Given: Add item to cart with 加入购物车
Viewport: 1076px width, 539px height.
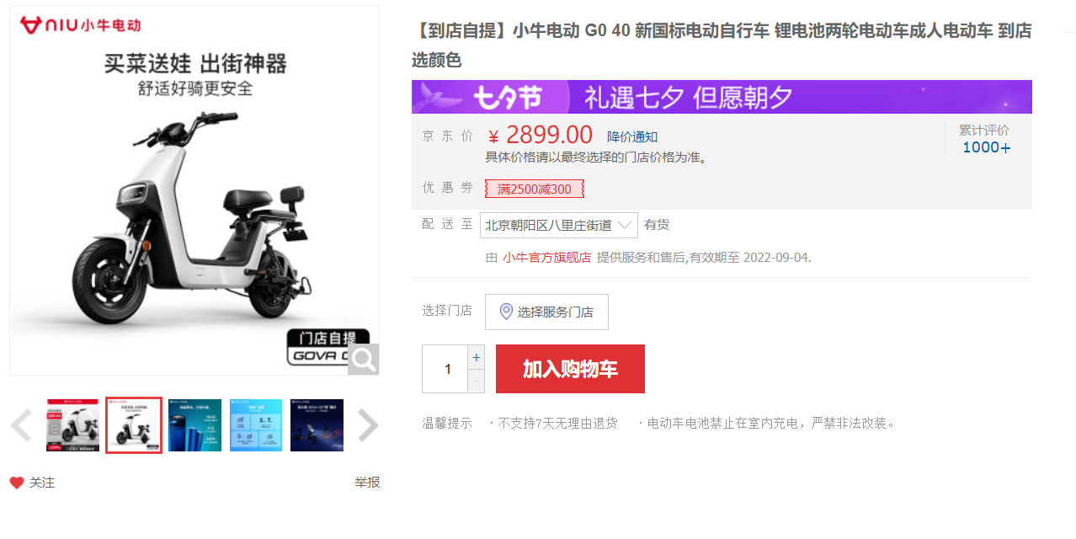Looking at the screenshot, I should [x=570, y=369].
